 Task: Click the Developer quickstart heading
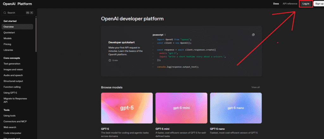point(121,43)
